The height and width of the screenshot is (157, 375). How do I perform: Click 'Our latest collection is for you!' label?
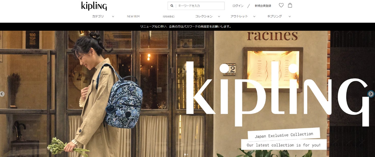284,145
